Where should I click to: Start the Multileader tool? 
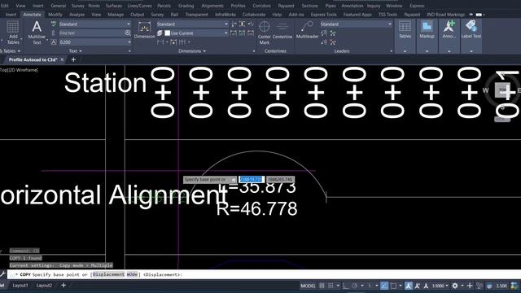[308, 30]
